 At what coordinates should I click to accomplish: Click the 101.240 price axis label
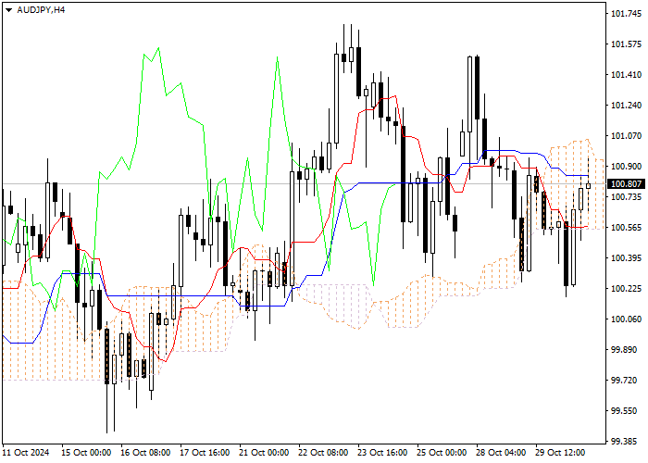[626, 106]
